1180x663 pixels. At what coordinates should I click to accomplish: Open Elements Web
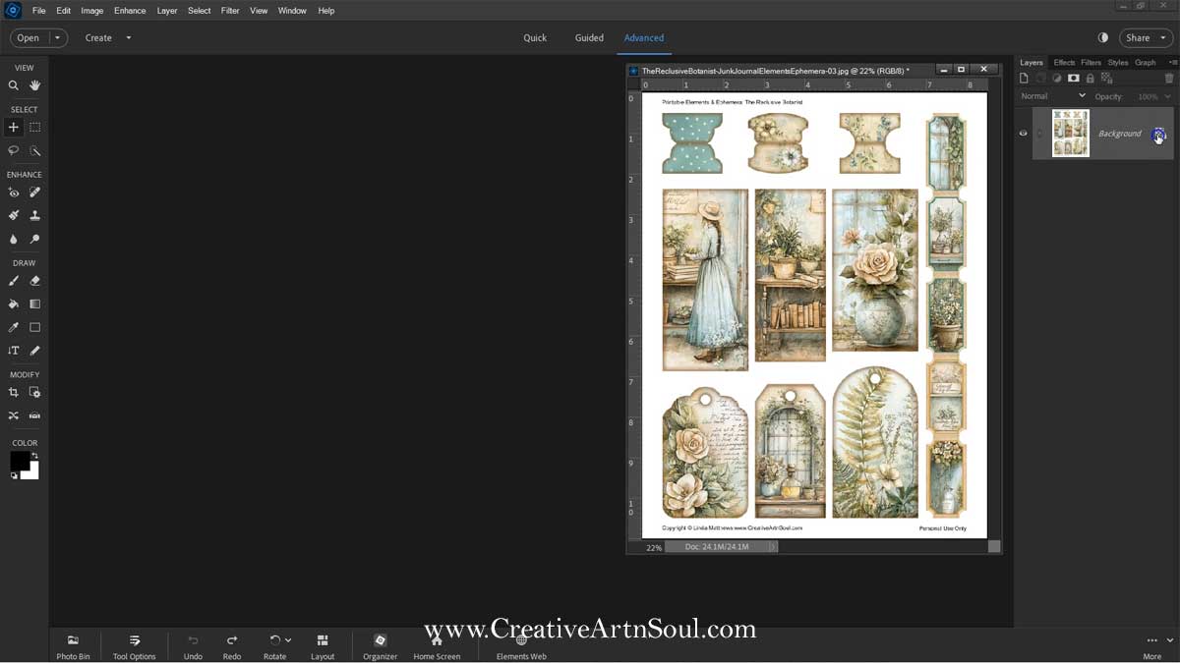(x=521, y=646)
